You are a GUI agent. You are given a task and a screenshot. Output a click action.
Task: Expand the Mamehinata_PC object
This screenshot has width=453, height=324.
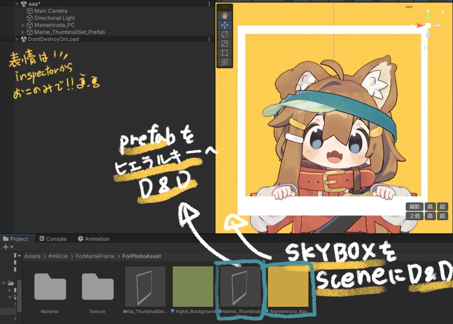(x=23, y=25)
